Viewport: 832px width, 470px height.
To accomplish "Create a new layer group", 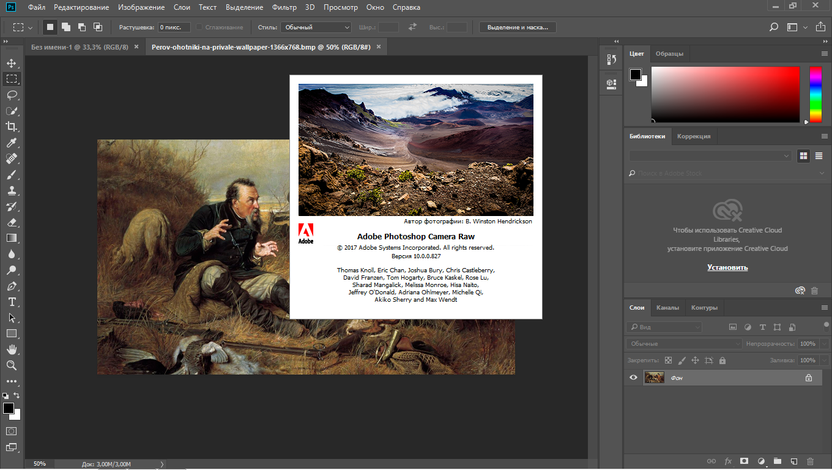I will (x=777, y=461).
